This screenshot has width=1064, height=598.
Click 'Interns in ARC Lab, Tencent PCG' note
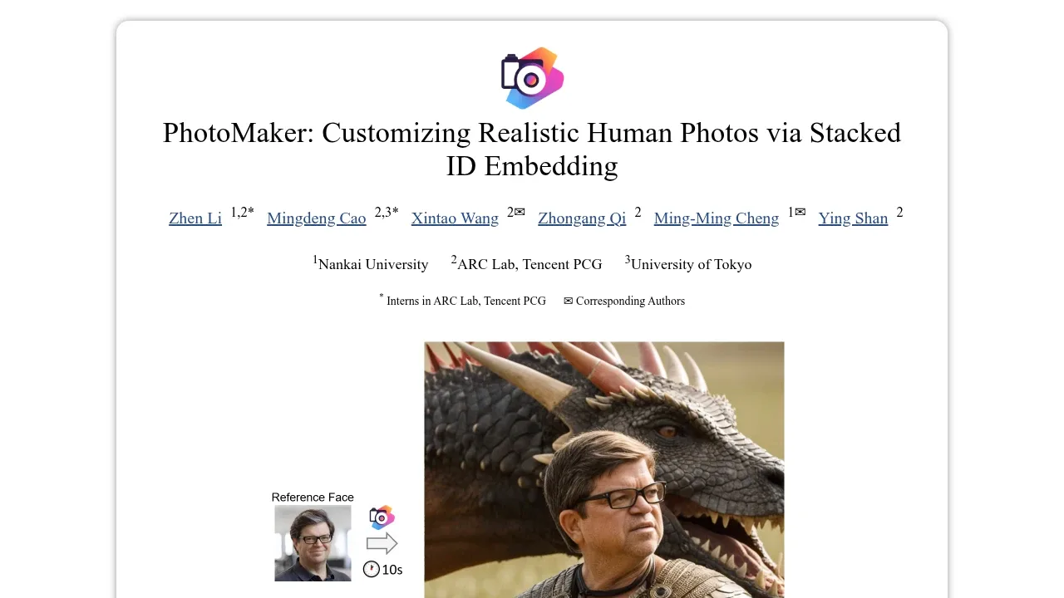tap(466, 301)
